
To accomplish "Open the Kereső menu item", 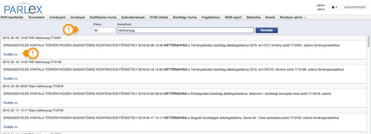I will click(270, 17).
